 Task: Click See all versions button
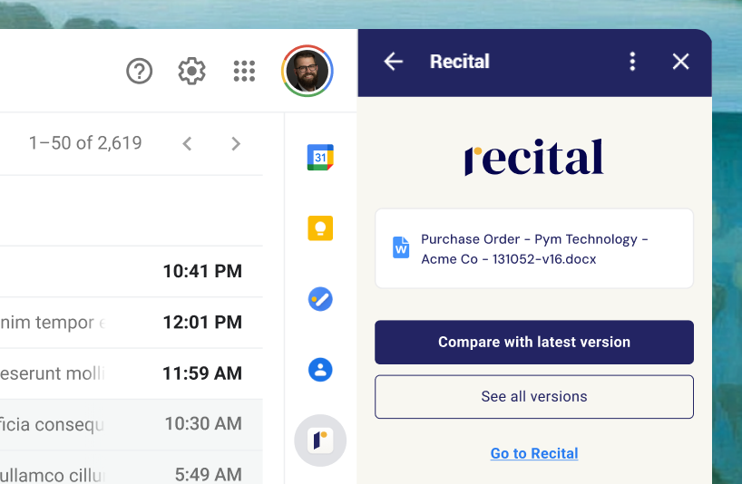pyautogui.click(x=534, y=397)
